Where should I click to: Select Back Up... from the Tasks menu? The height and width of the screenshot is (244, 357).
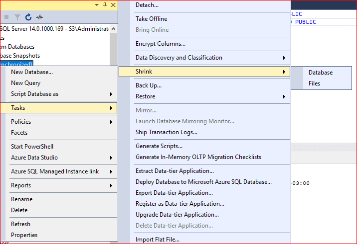[149, 85]
